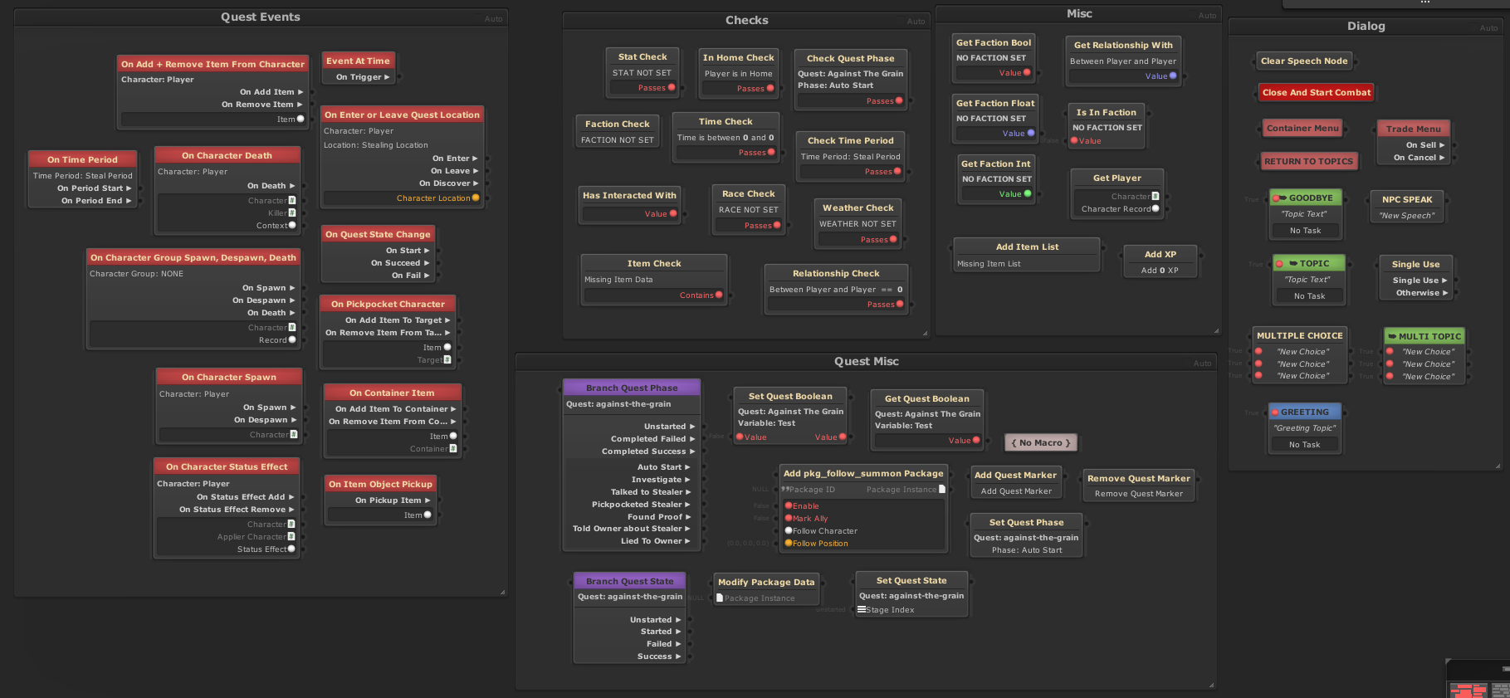The image size is (1510, 698).
Task: Click the red input port on GREETING node
Action: click(x=1275, y=412)
